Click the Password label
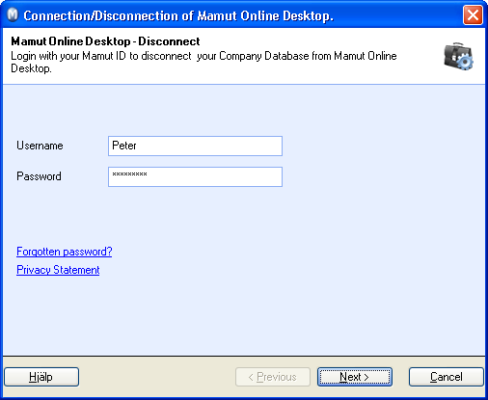Image resolution: width=488 pixels, height=400 pixels. pyautogui.click(x=39, y=176)
